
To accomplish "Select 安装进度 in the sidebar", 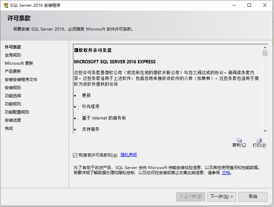I will [13, 120].
